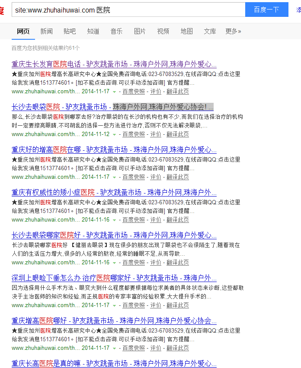Click 翻译此页 for 重庆生长发育医院电话 result

coord(178,92)
